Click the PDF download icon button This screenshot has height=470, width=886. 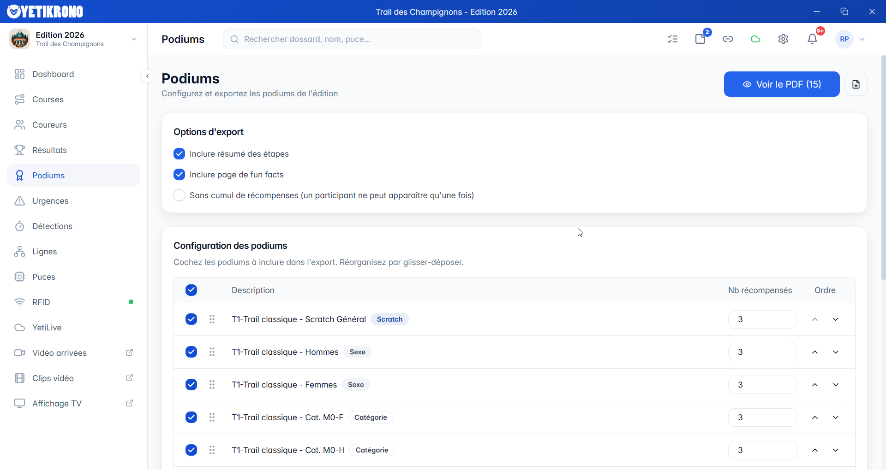click(x=856, y=84)
